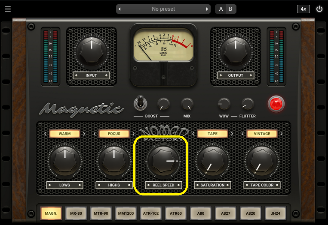The height and width of the screenshot is (225, 328).
Task: Switch to state A
Action: click(x=221, y=9)
